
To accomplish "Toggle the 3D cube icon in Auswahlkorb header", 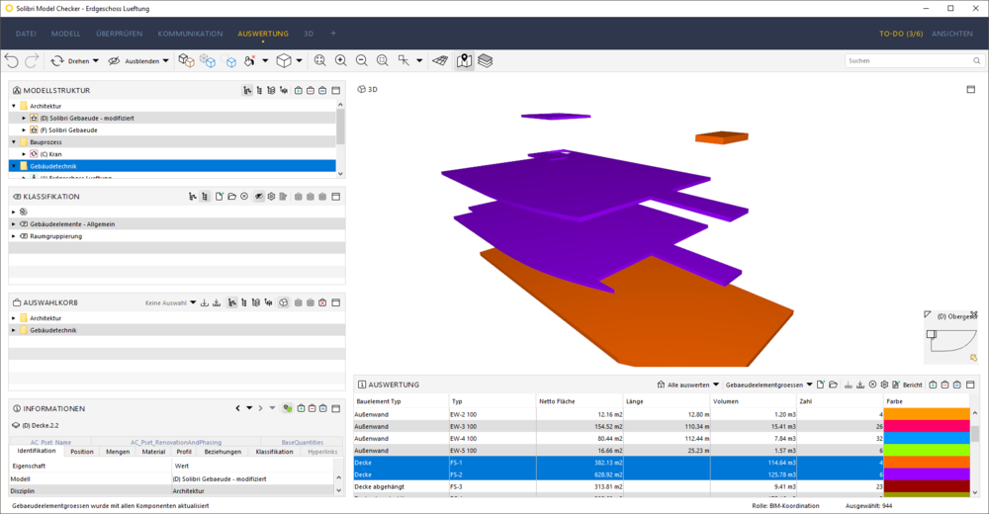I will (x=283, y=302).
